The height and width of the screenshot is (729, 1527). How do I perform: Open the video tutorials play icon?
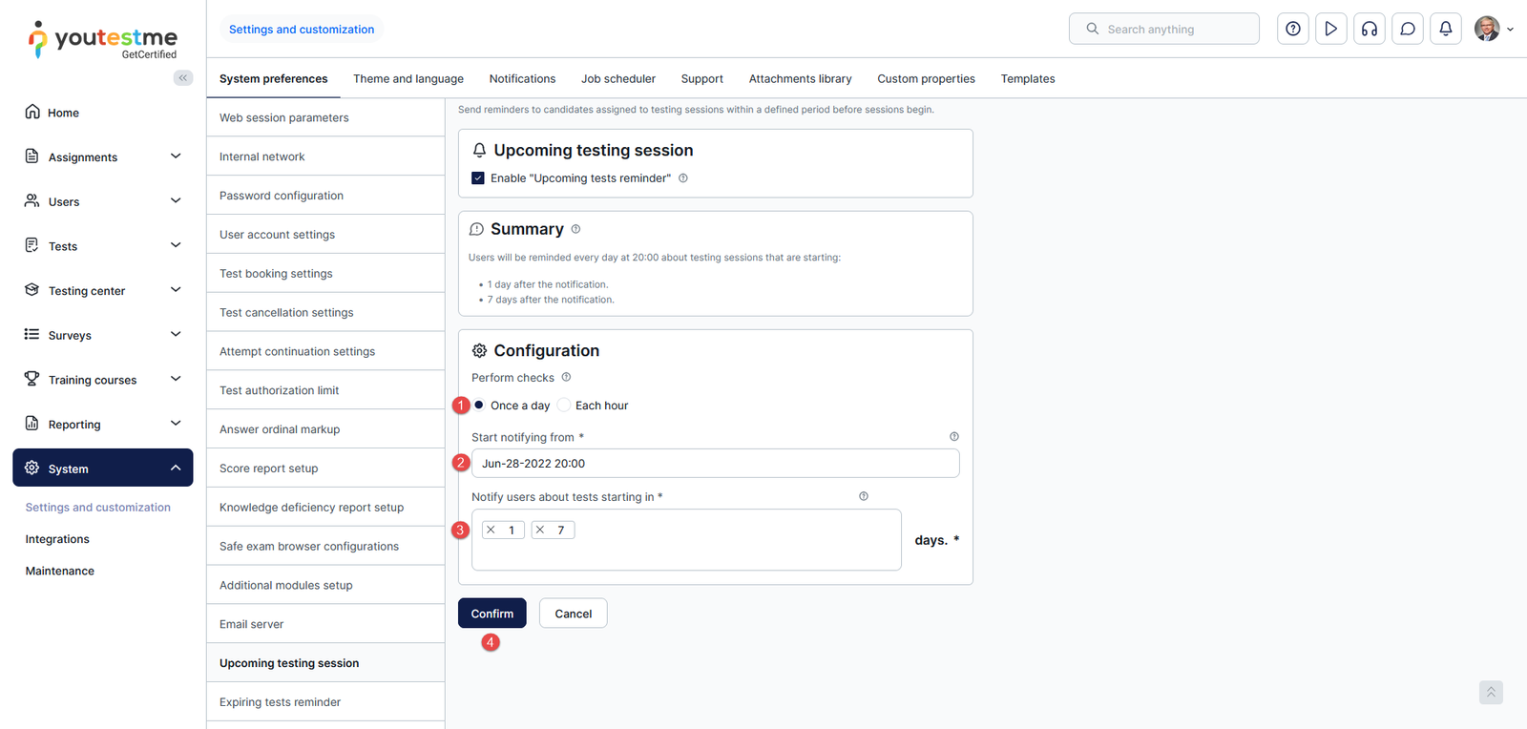[x=1330, y=29]
